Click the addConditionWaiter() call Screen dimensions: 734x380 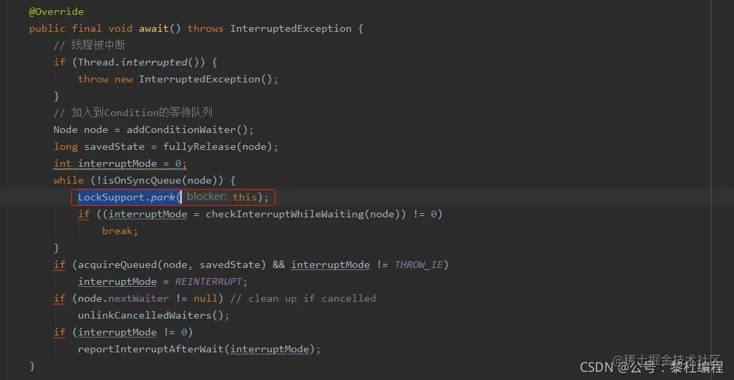point(187,130)
